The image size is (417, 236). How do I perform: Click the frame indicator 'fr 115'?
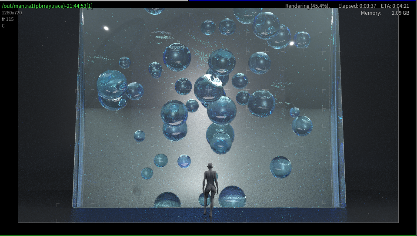pos(8,19)
